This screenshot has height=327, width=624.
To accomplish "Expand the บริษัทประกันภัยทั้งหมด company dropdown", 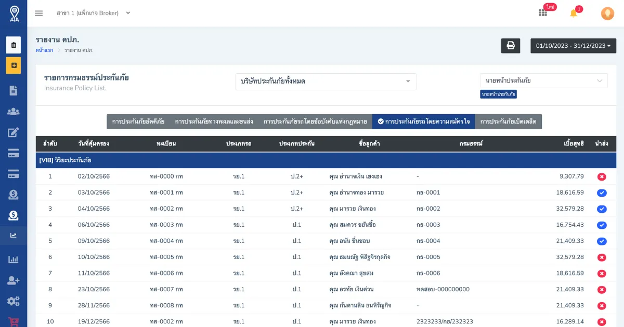I will click(x=326, y=81).
